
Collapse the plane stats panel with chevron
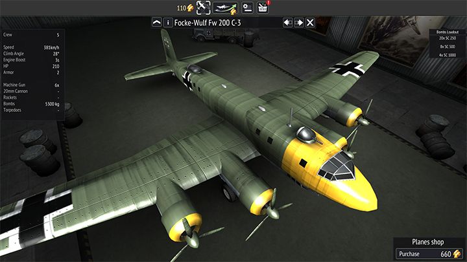click(156, 23)
